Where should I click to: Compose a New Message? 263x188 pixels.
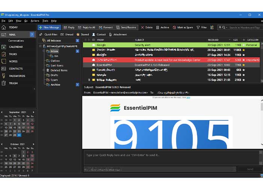click(49, 27)
